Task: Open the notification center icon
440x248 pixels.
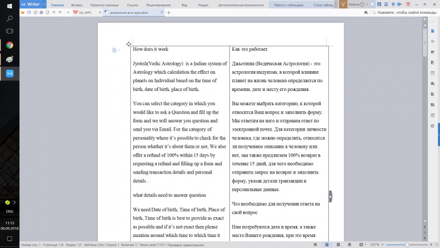Action: (x=9, y=239)
